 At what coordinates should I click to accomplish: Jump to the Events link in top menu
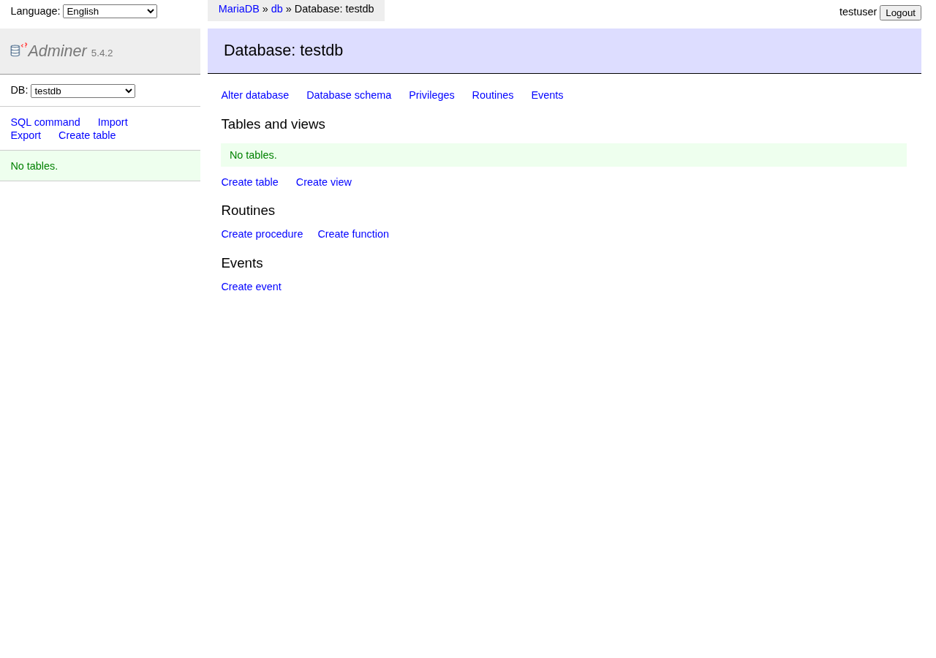547,95
